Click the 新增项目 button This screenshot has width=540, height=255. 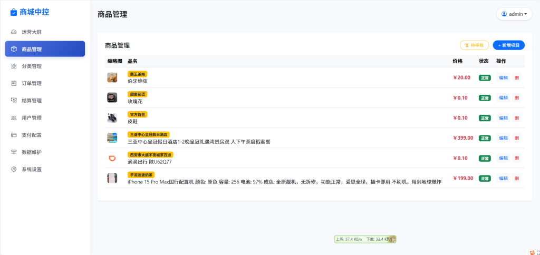(x=509, y=45)
